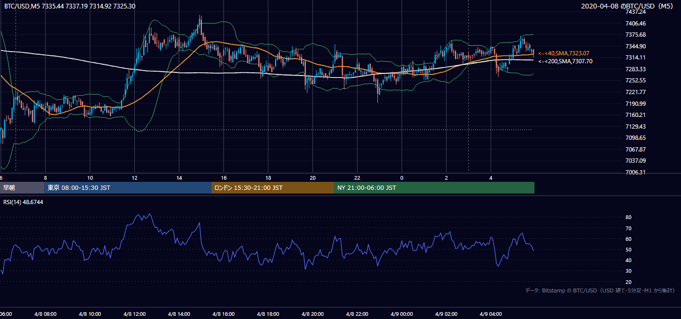Click the NY 21:00-06:00 JST session bar
The image size is (681, 319).
point(434,188)
